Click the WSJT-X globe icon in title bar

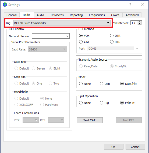(x=5, y=5)
